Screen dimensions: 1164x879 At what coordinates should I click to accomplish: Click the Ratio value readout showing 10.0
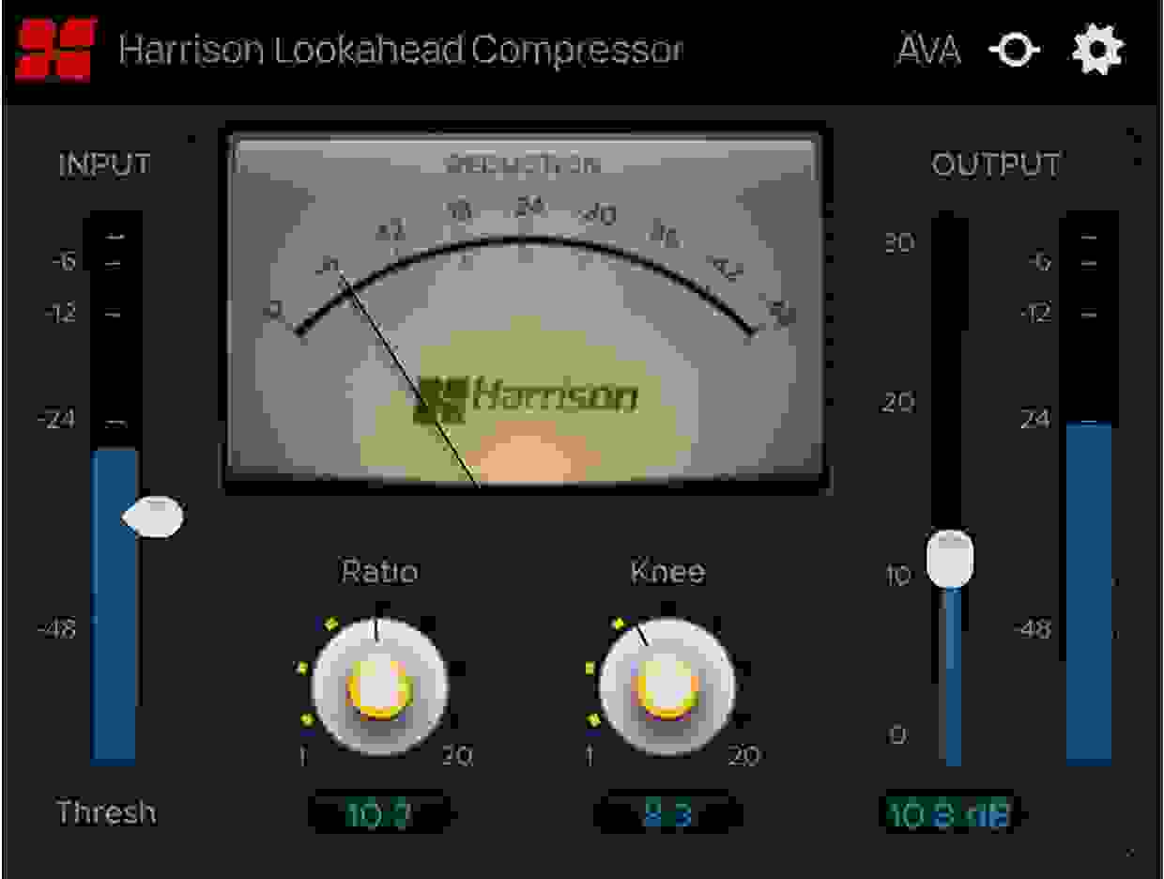[x=379, y=810]
